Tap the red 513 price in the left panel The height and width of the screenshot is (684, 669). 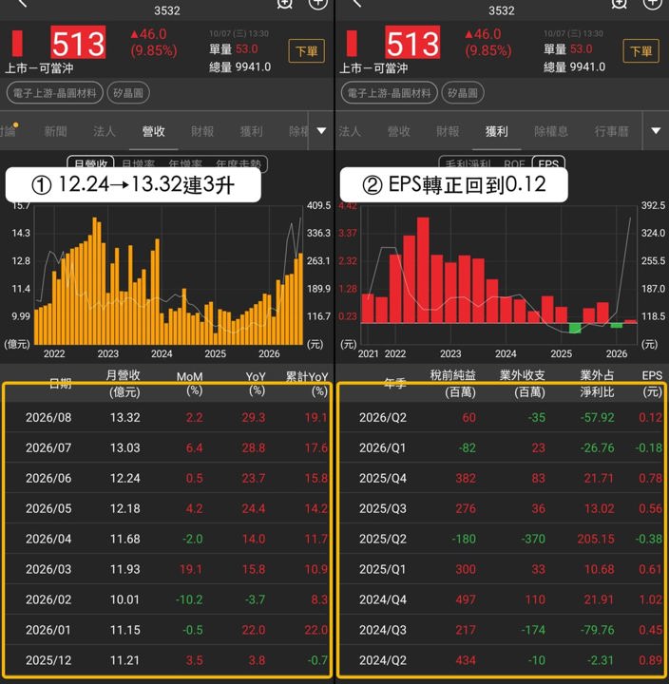click(x=78, y=43)
